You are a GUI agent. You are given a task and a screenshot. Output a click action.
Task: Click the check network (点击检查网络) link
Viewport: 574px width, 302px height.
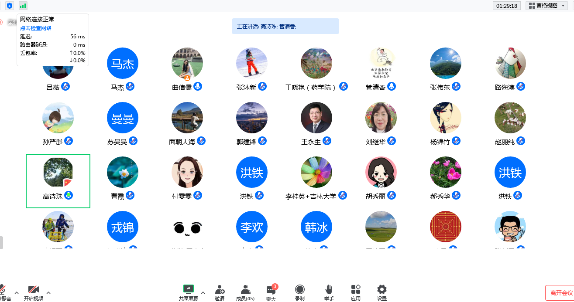tap(36, 28)
